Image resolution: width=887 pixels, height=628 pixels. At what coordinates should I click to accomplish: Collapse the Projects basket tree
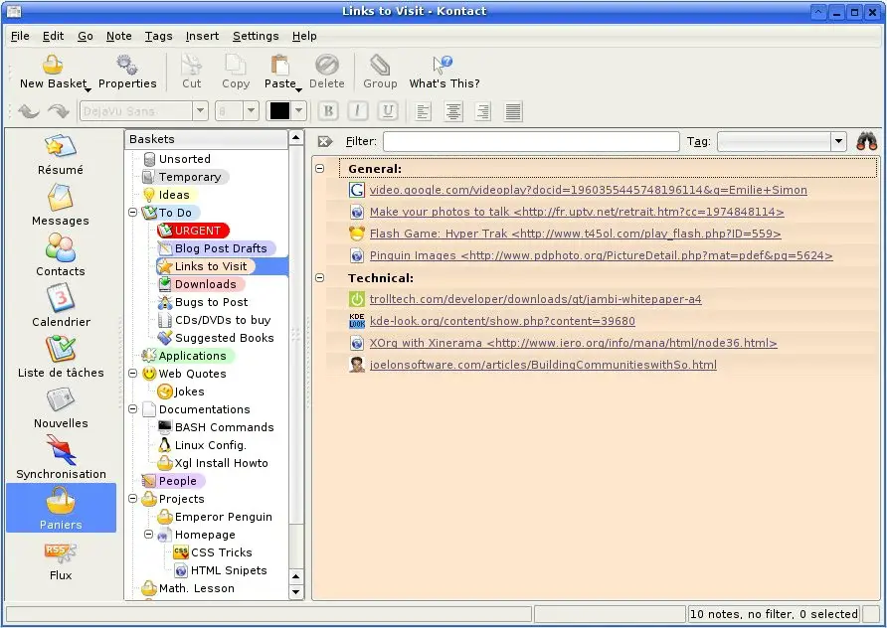click(x=133, y=499)
